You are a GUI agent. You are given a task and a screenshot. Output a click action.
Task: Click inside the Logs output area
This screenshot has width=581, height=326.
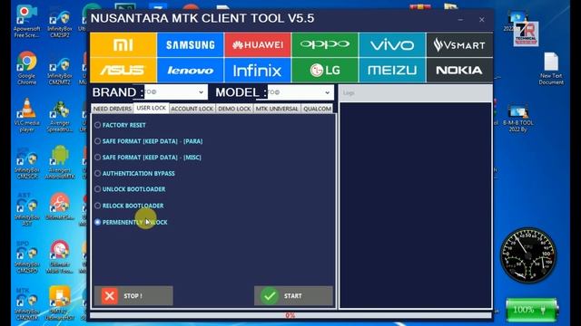pyautogui.click(x=416, y=205)
